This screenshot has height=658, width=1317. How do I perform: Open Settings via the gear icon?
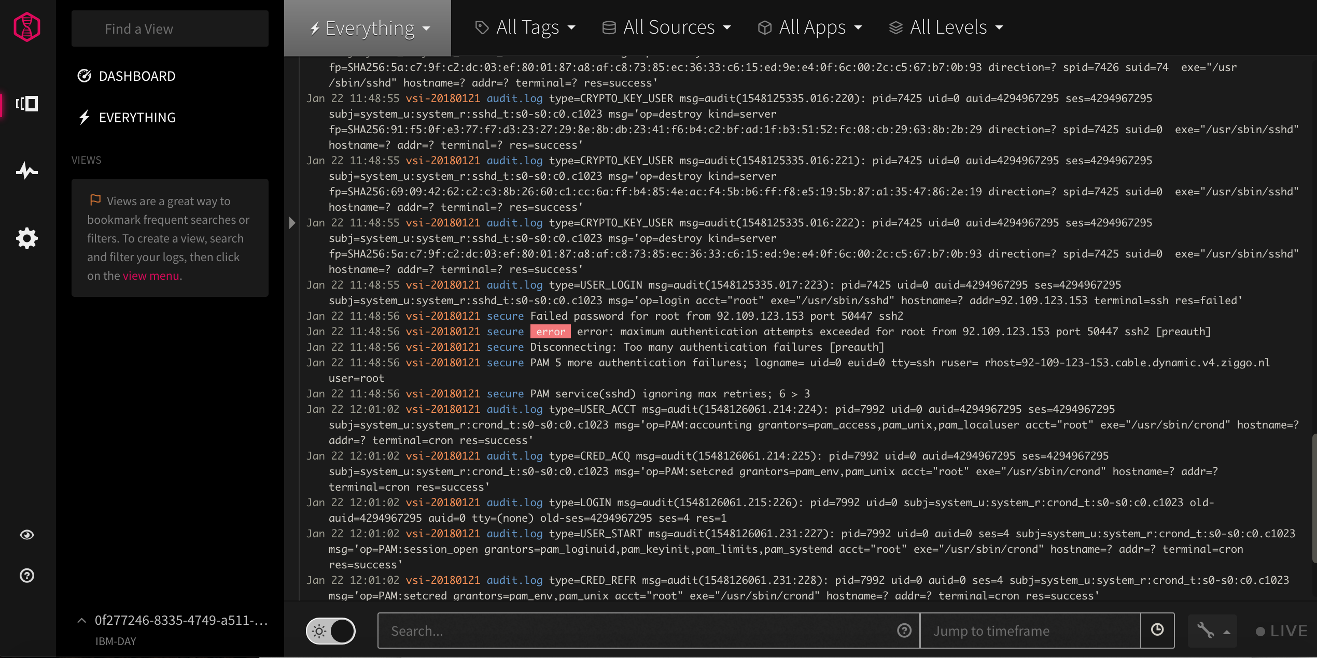coord(27,238)
